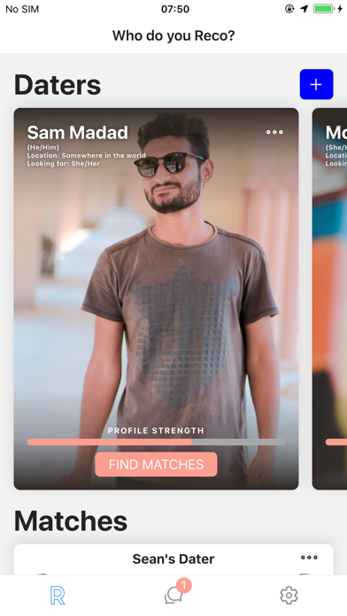Tap the blue plus add dater button
The width and height of the screenshot is (347, 616).
pos(316,84)
